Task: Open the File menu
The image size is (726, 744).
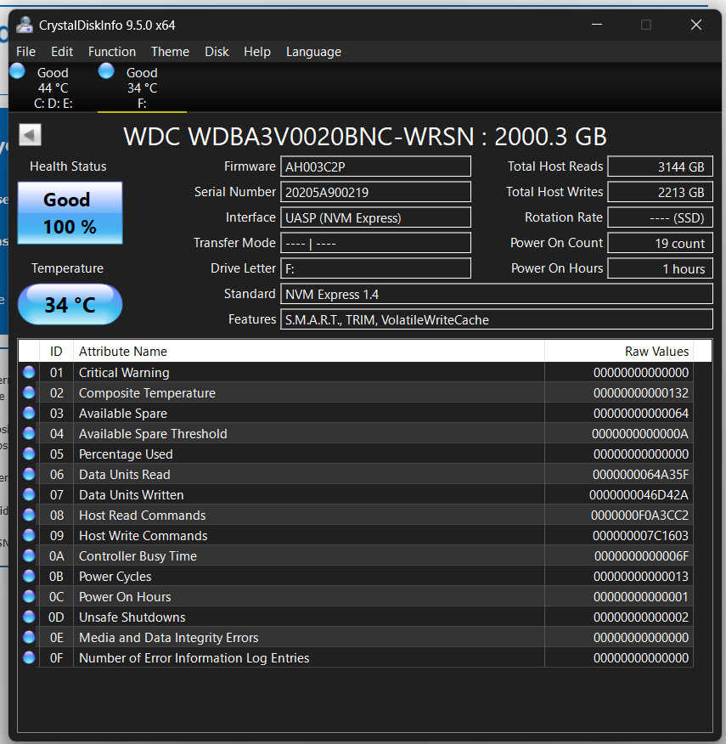Action: [x=25, y=51]
